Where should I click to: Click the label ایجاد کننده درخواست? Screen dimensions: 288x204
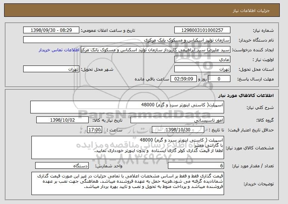(253, 50)
